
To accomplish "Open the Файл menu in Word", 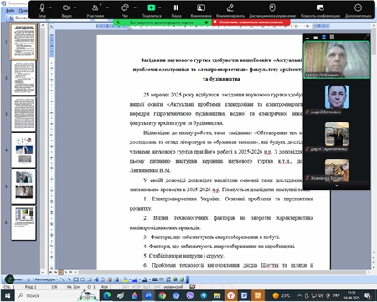I will pyautogui.click(x=10, y=10).
